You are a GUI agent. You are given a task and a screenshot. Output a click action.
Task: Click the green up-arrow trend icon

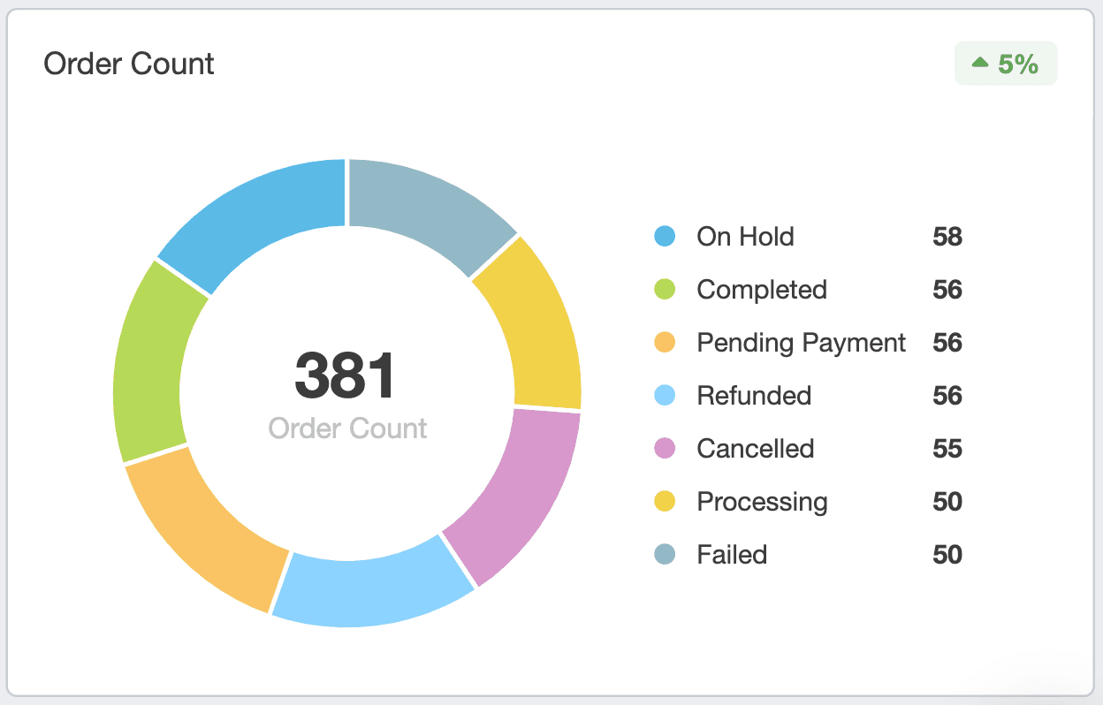coord(979,63)
